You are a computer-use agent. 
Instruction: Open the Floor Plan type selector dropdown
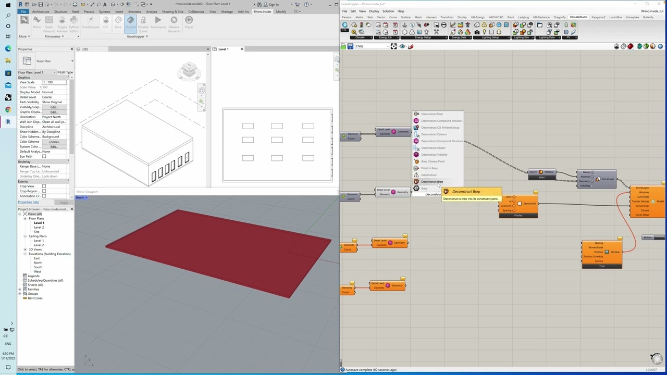[72, 61]
